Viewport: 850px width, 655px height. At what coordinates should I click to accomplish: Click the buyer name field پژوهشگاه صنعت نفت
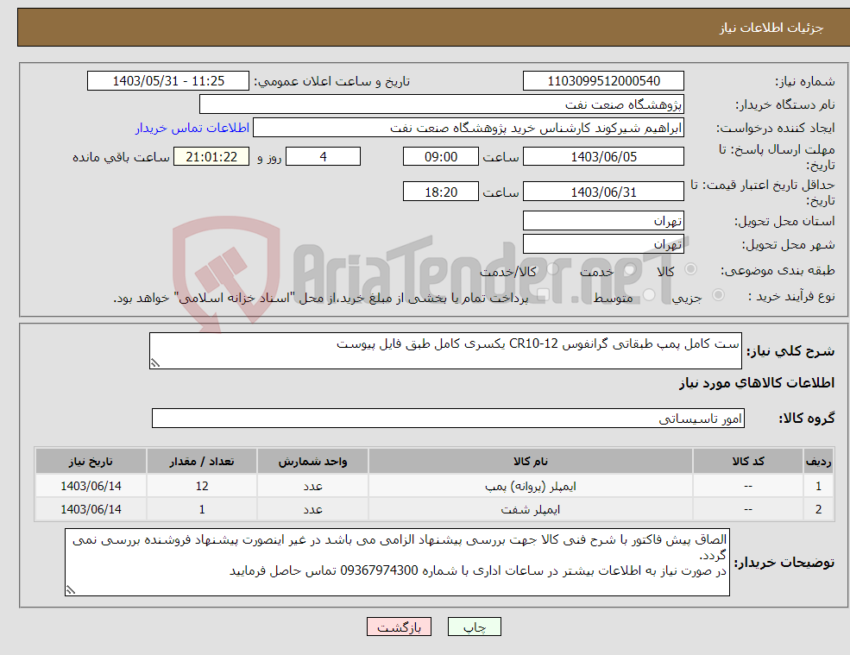click(x=442, y=104)
